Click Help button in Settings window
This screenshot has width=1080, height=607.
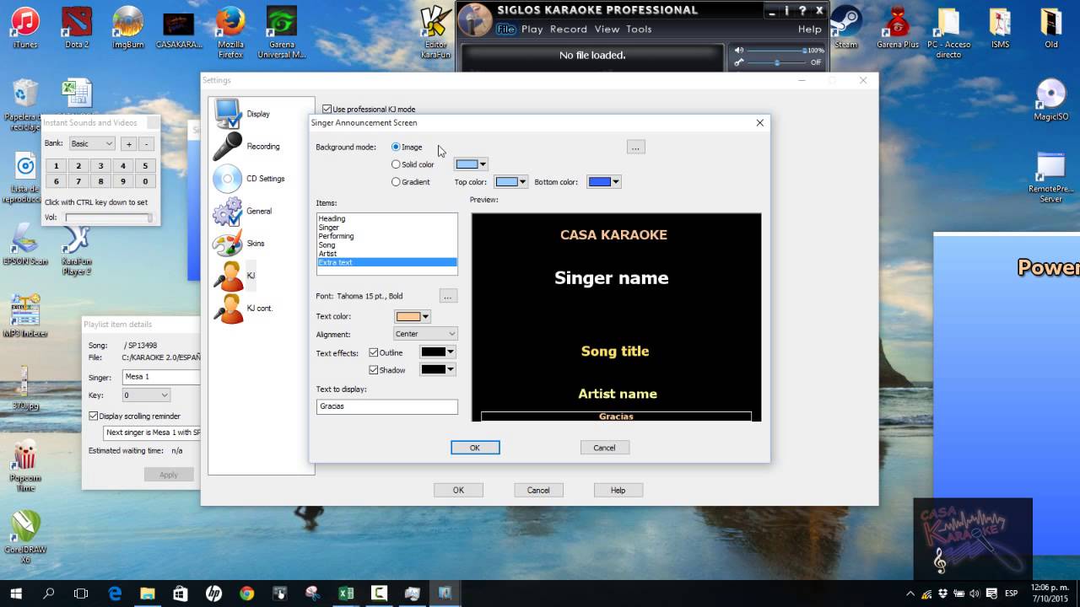pyautogui.click(x=618, y=490)
